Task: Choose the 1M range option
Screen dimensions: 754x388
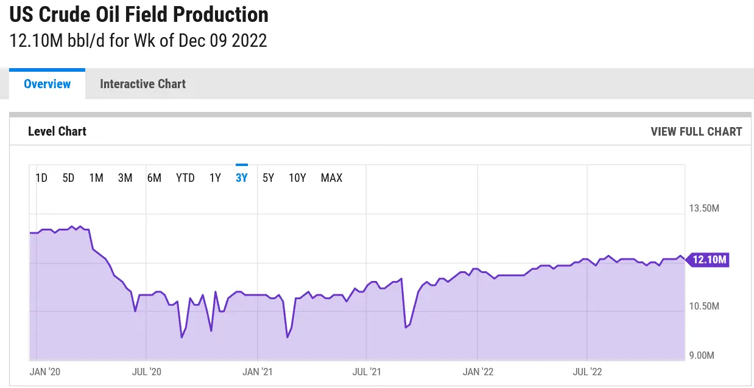Action: pyautogui.click(x=96, y=178)
